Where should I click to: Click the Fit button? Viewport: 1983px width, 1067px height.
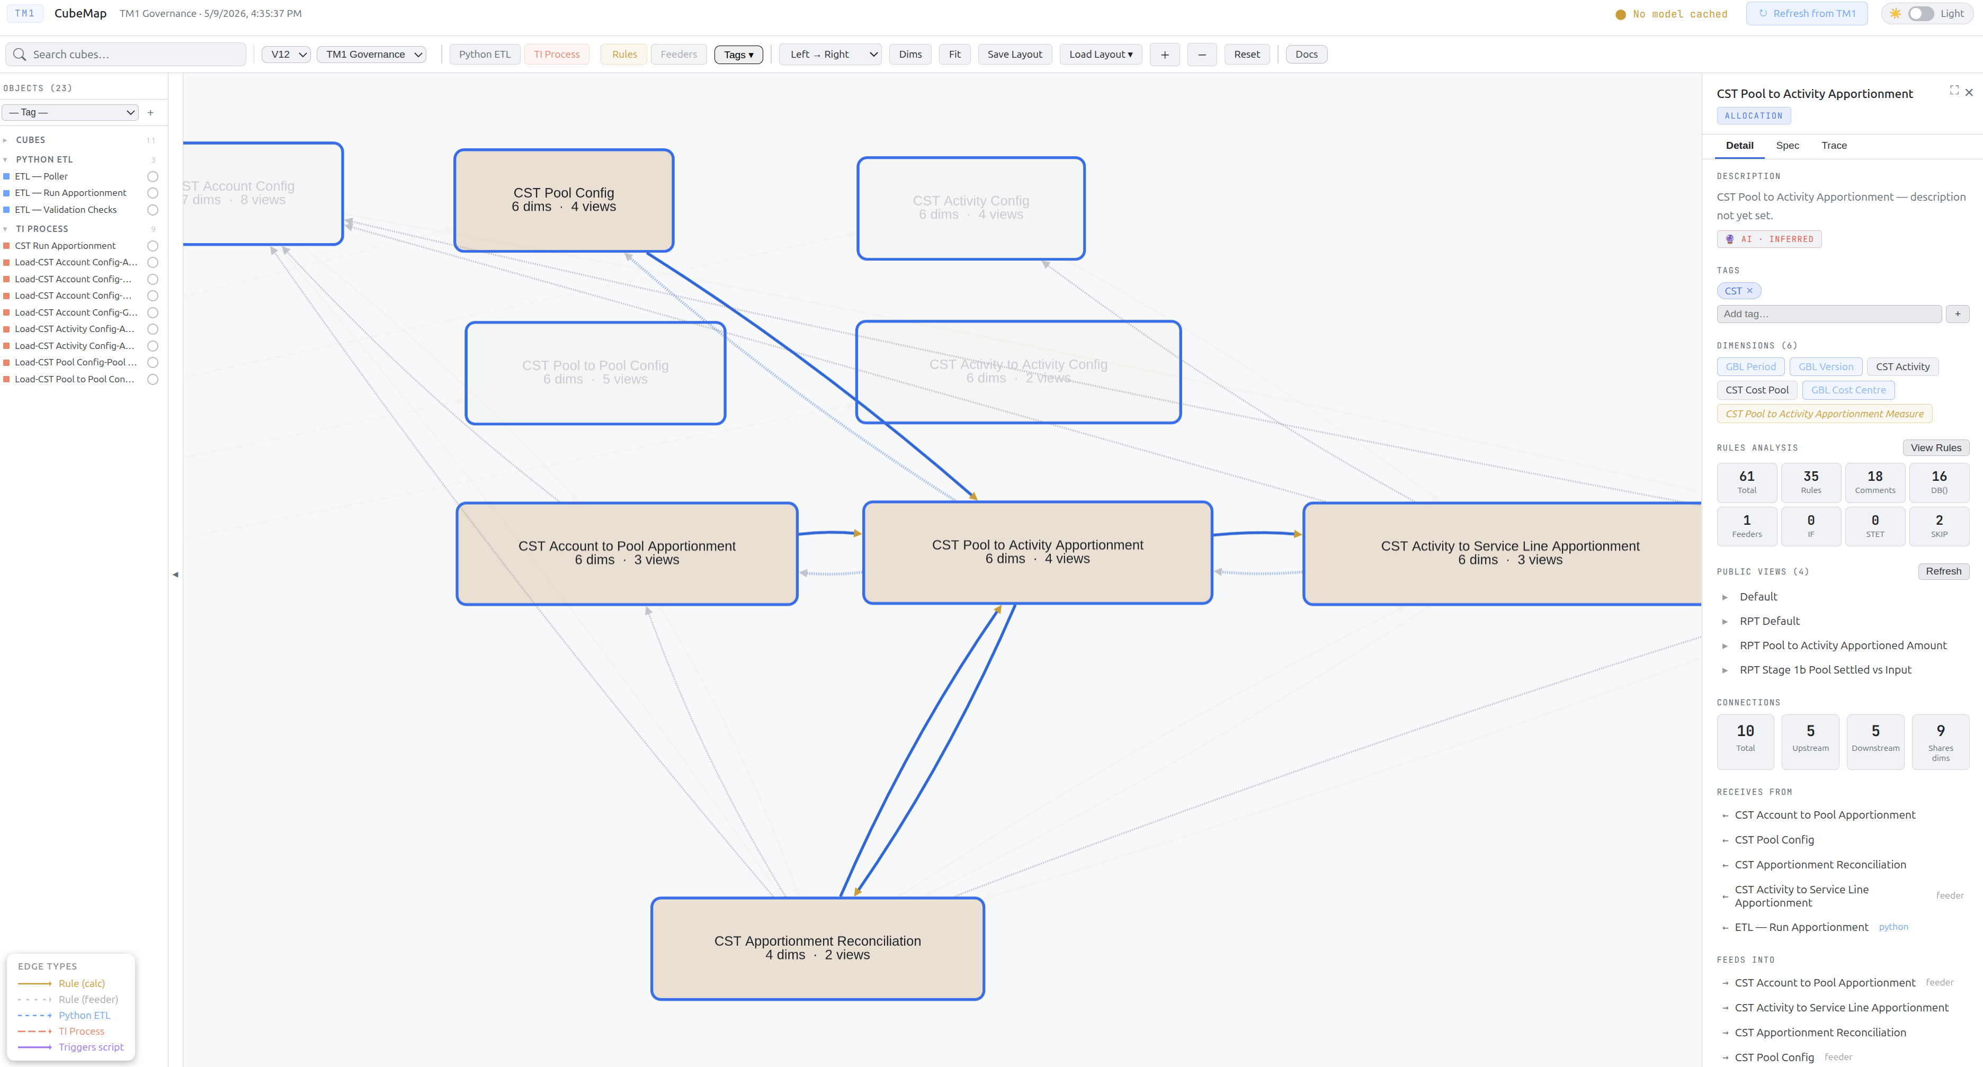coord(954,55)
